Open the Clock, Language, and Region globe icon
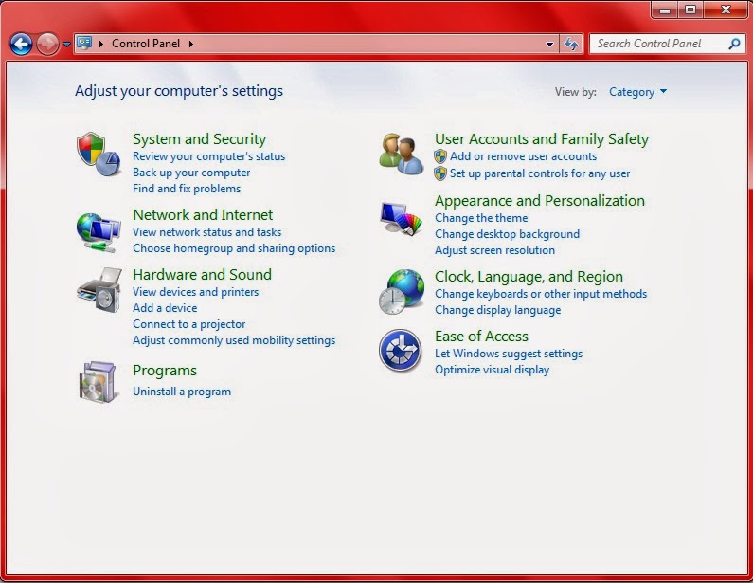 coord(402,292)
